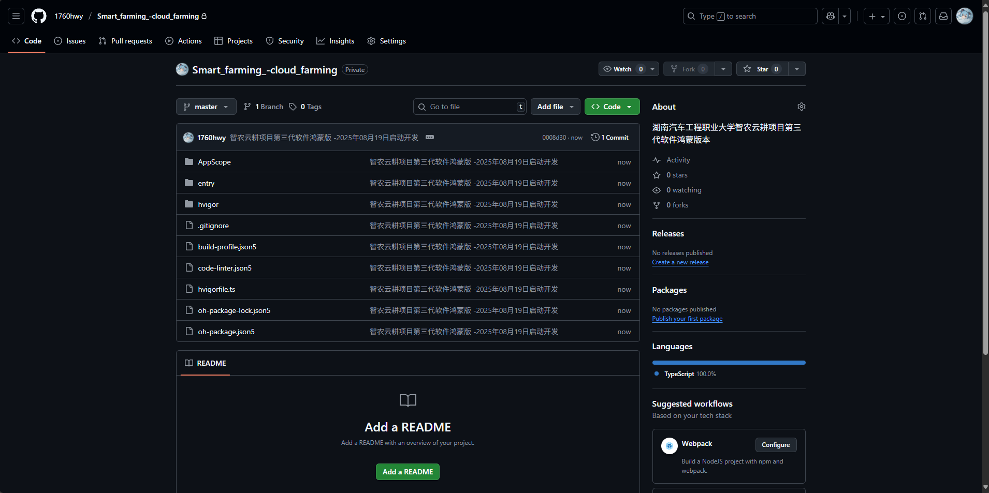Screen dimensions: 989x493
Task: Open the Copilot icon in the header
Action: coord(830,16)
